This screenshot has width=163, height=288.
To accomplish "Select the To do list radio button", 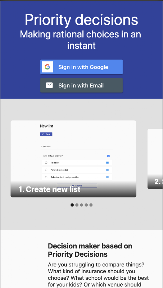I will (46, 163).
